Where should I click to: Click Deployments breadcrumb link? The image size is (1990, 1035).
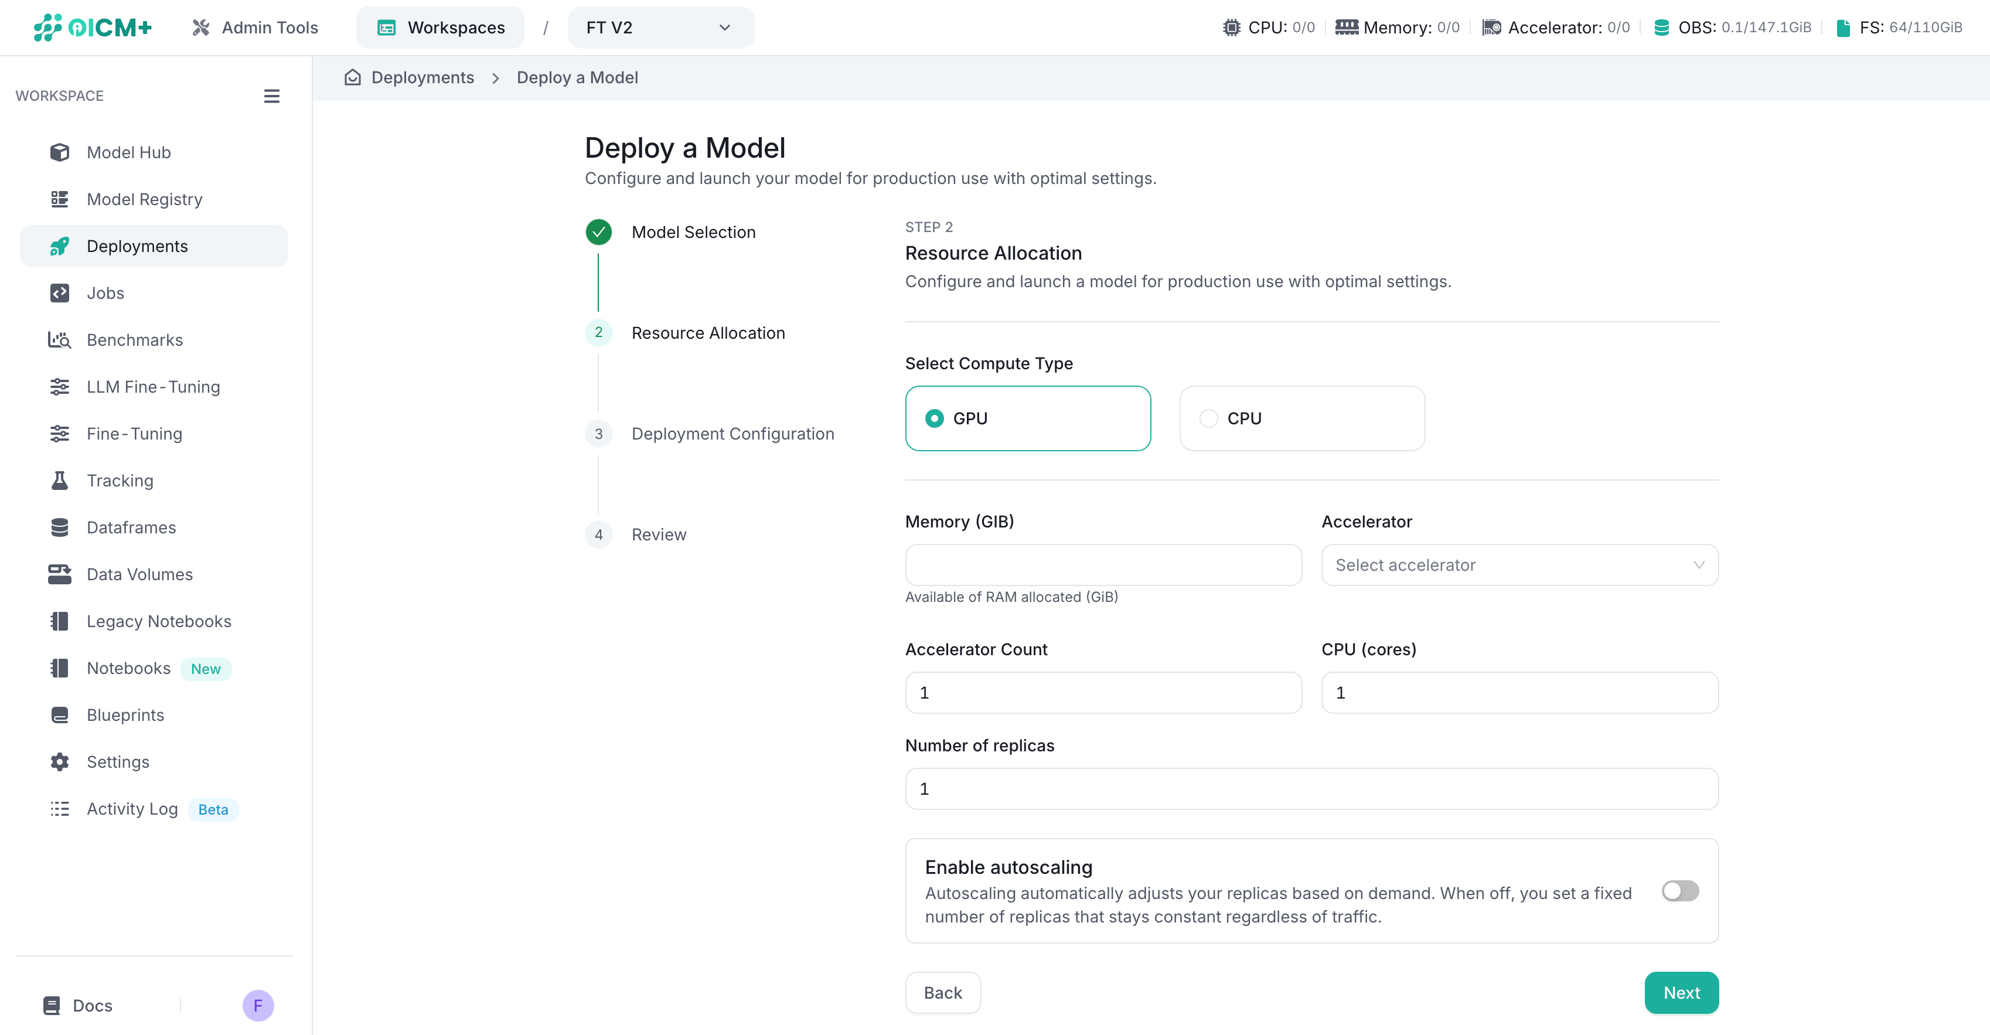point(422,77)
